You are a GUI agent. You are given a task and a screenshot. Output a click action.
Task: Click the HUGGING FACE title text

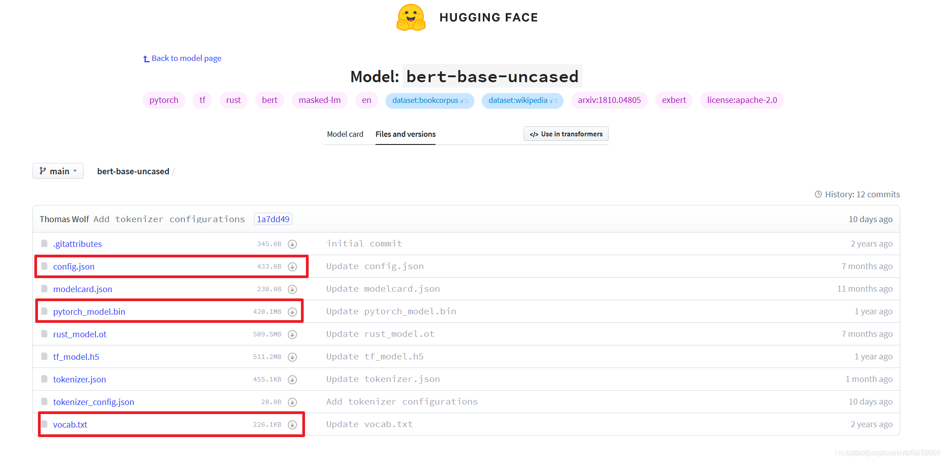[x=488, y=17]
